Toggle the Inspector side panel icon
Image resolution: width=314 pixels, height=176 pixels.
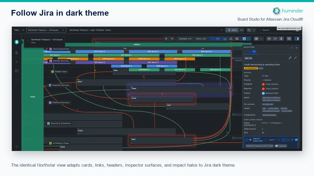(x=297, y=39)
